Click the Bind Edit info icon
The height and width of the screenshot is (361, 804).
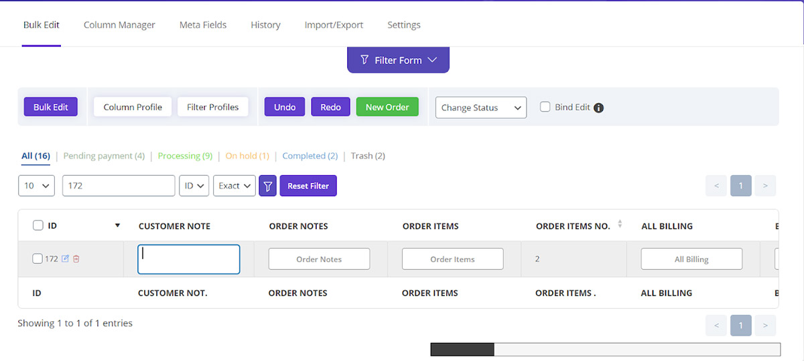[x=598, y=108]
